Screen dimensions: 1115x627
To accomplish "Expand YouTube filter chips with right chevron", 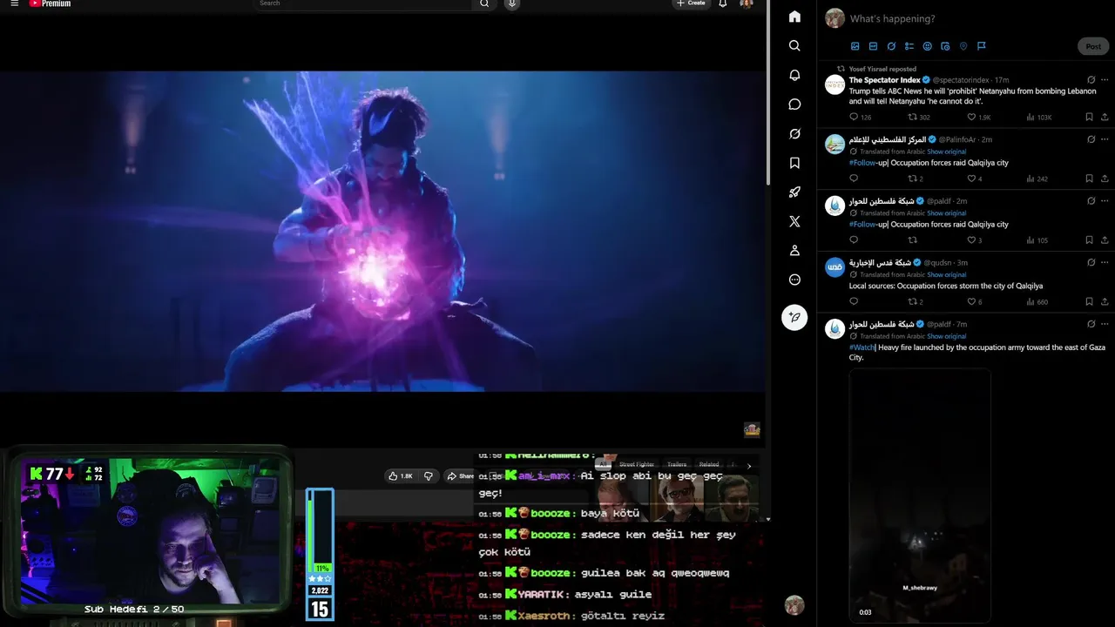I will (x=749, y=466).
